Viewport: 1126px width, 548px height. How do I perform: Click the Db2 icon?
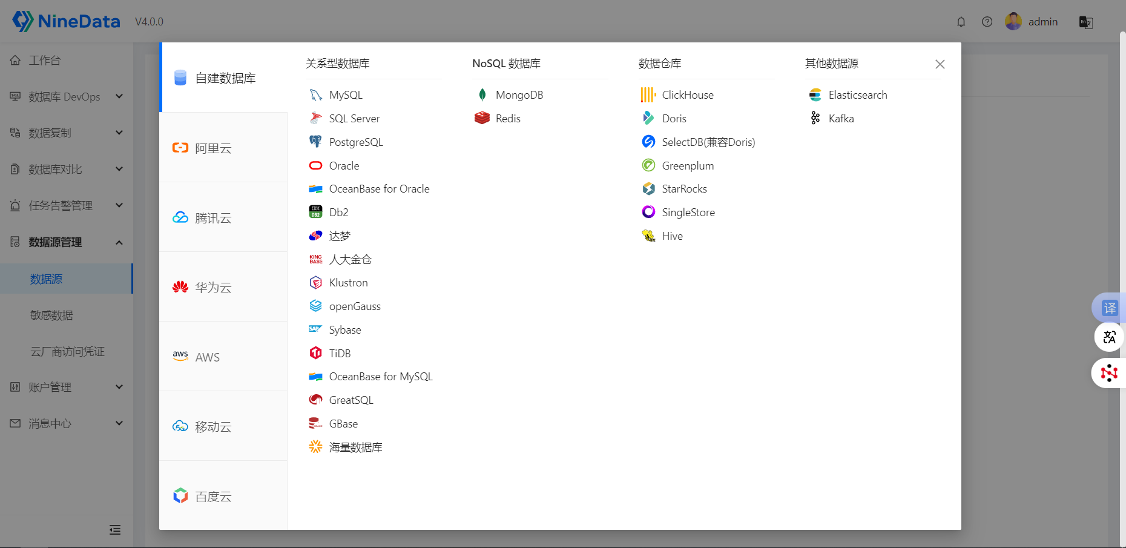click(x=315, y=213)
